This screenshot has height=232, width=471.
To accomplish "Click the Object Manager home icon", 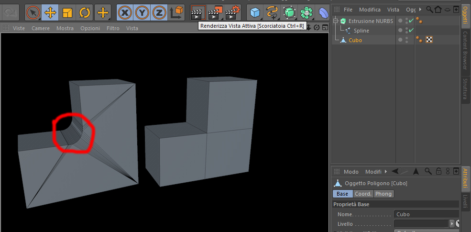I will pos(438,9).
